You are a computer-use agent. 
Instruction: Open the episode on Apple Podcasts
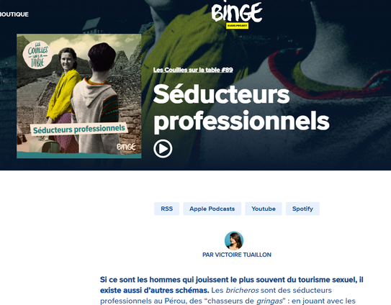pyautogui.click(x=212, y=209)
